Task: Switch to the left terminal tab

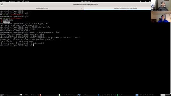Action: coord(42,8)
